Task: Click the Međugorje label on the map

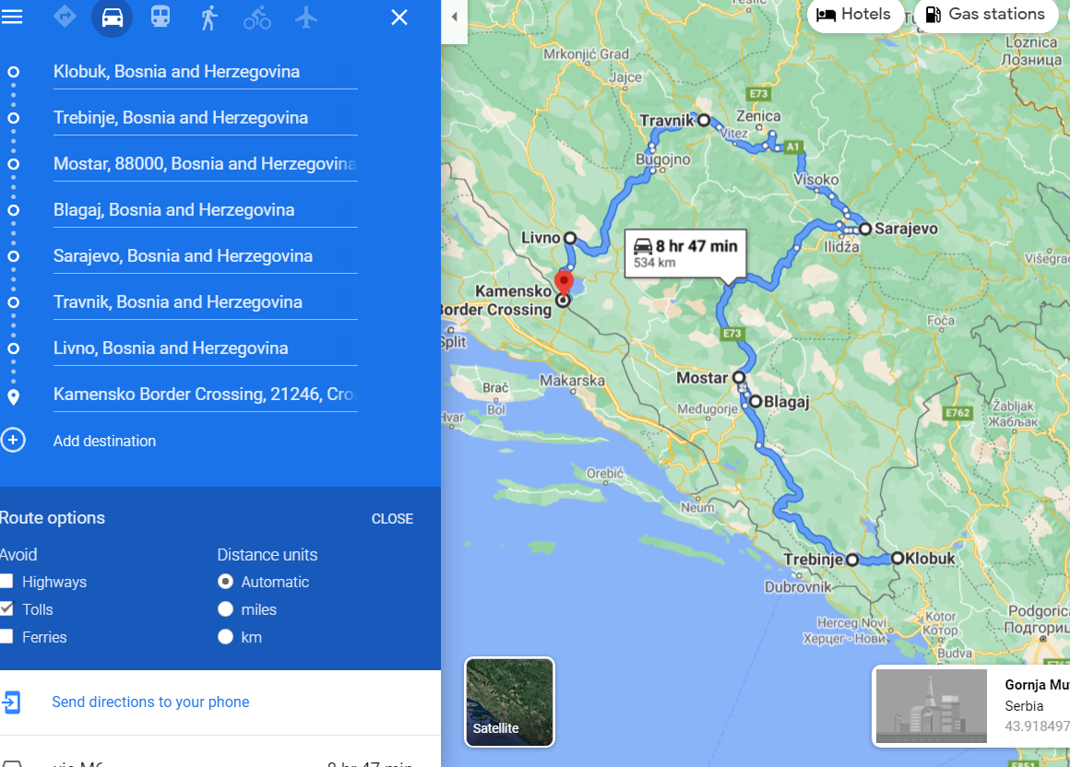Action: [707, 409]
